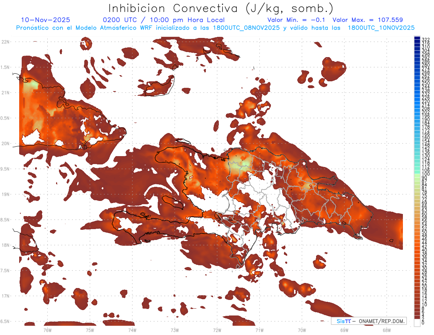Click the "322" value on the color scale

tap(426, 39)
